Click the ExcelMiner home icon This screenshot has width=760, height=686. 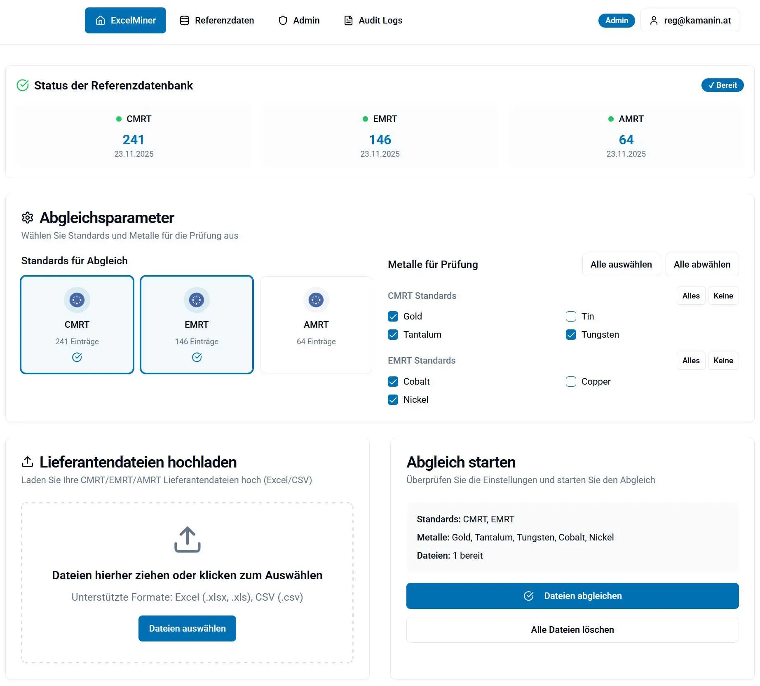(x=100, y=21)
